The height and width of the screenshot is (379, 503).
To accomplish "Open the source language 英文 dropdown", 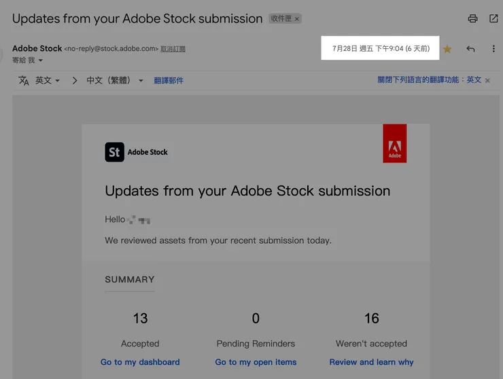I will coord(48,80).
